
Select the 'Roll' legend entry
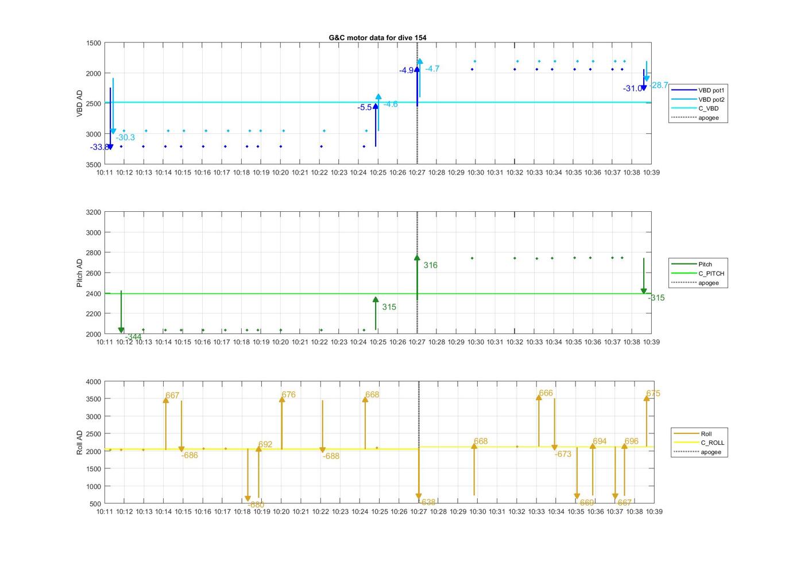click(699, 433)
